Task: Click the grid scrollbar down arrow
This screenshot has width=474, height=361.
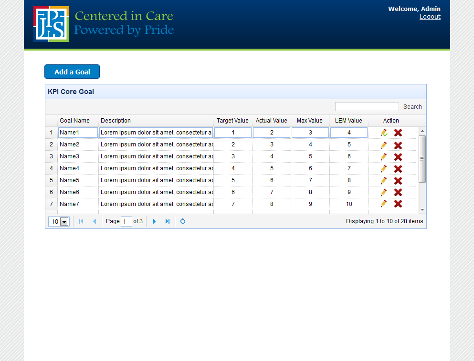Action: (x=422, y=210)
